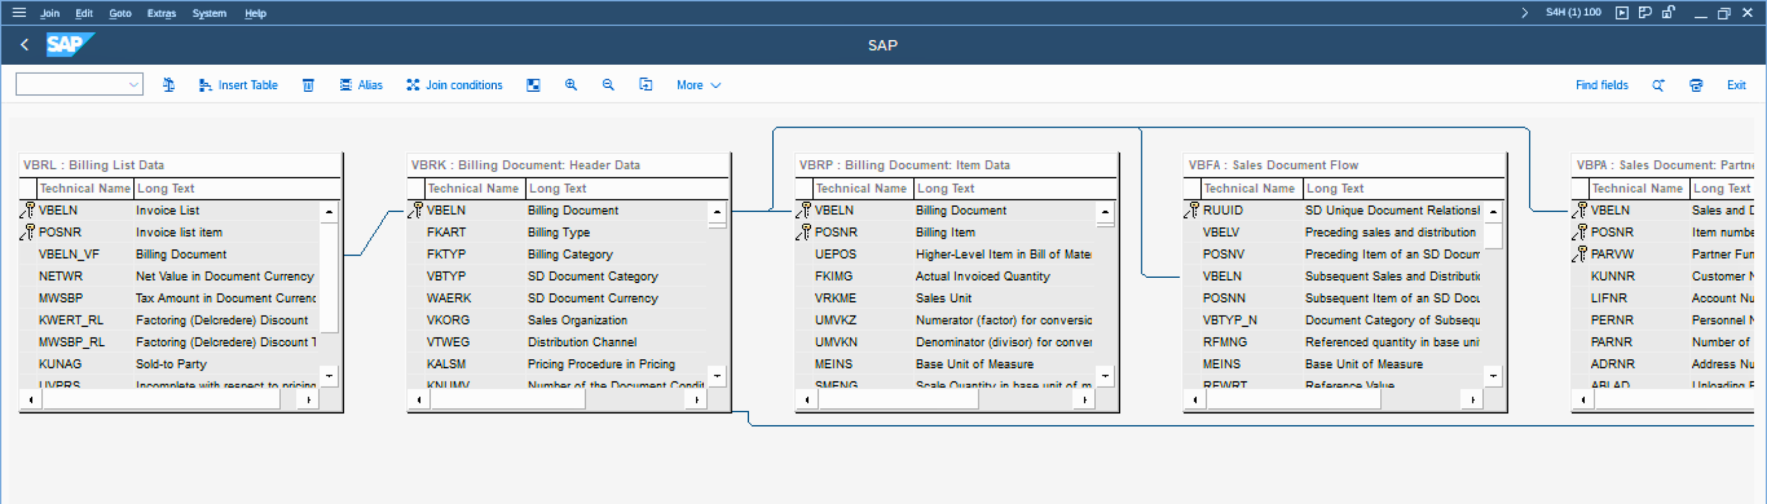Click the Check (balance scale) toolbar icon
Image resolution: width=1767 pixels, height=504 pixels.
click(169, 85)
